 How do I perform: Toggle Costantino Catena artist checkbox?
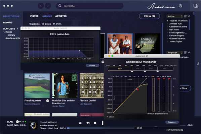point(167,26)
